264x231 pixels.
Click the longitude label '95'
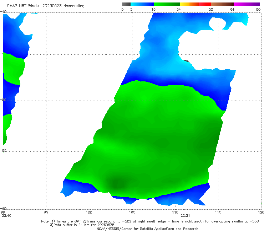click(x=46, y=212)
